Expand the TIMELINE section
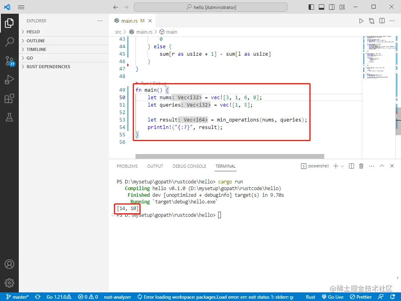The width and height of the screenshot is (401, 301). 64,49
